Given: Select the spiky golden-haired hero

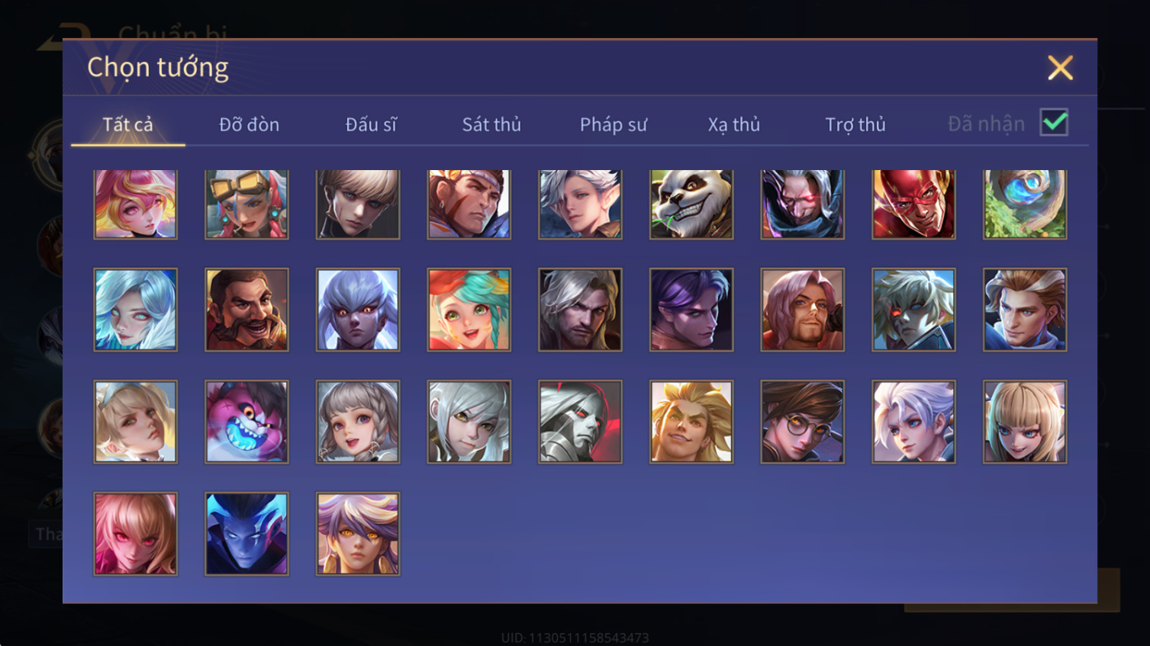Looking at the screenshot, I should 691,422.
